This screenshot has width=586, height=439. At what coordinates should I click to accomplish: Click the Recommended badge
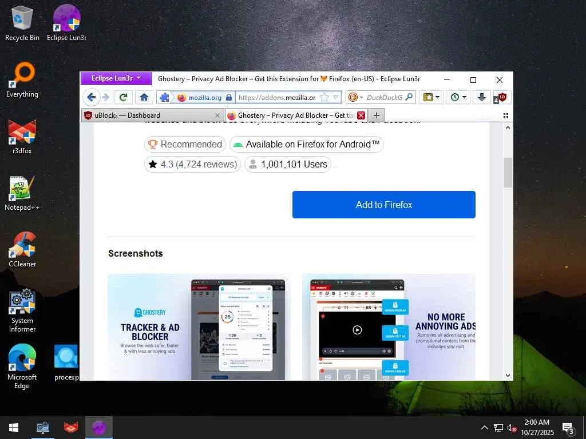[x=185, y=144]
